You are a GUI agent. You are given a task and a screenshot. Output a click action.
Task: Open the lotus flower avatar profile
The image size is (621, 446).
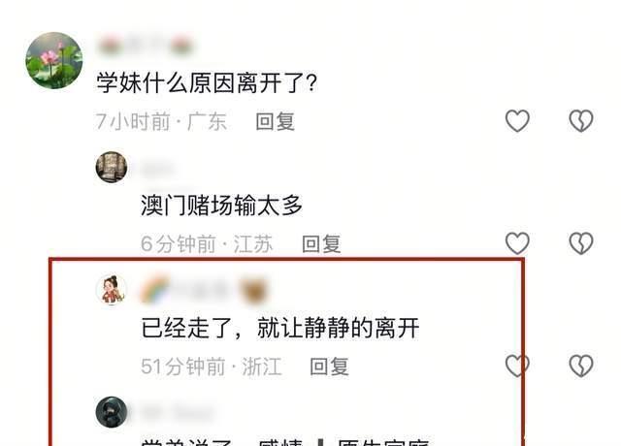54,60
